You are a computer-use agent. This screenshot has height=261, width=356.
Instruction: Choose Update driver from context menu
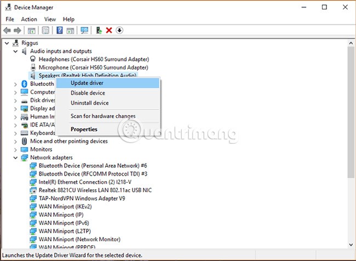click(87, 83)
